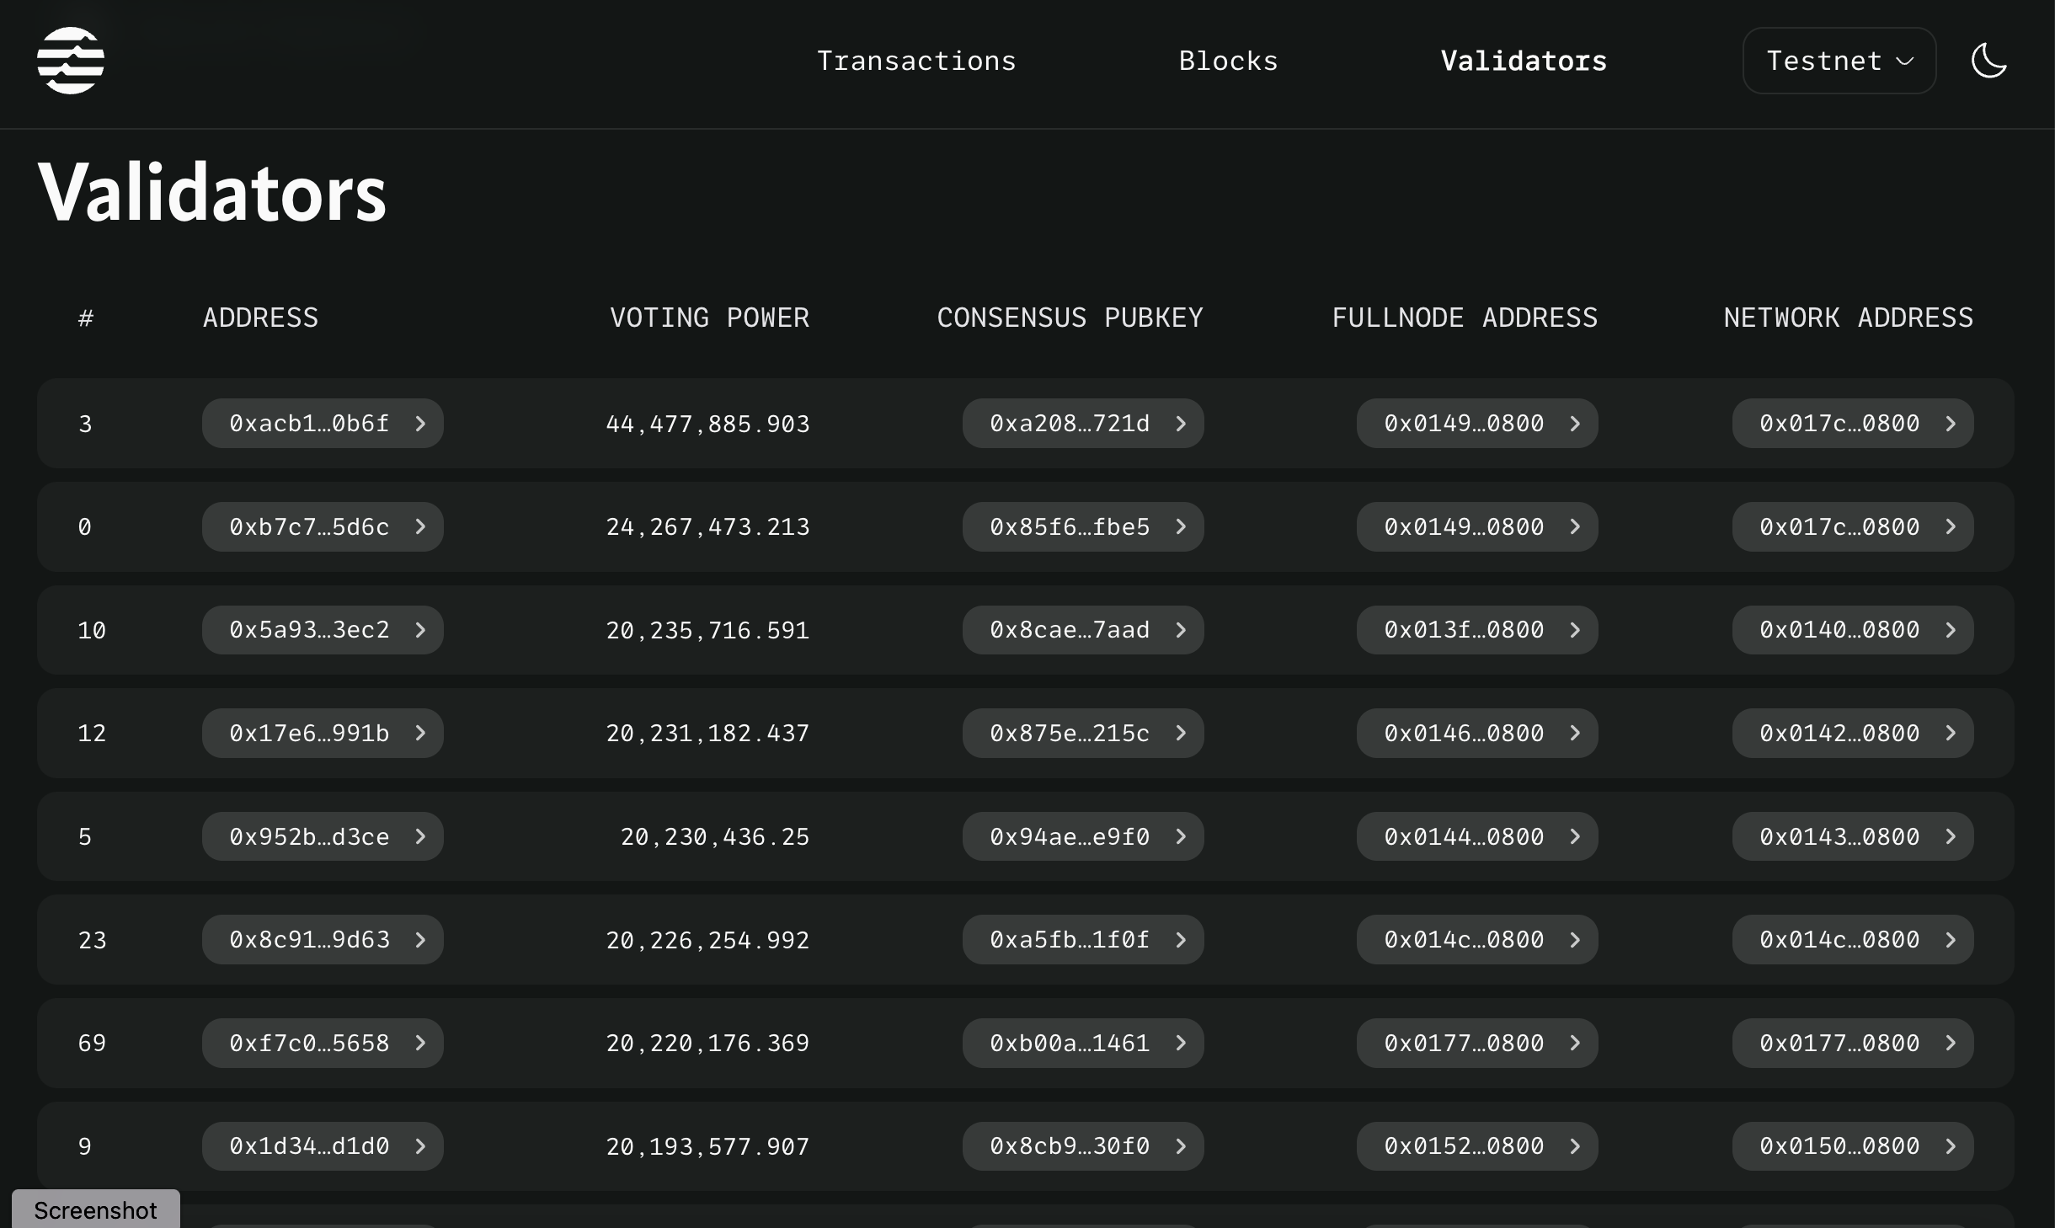
Task: Click the arrow beside pubkey 0xb00a…1461
Action: [1182, 1043]
